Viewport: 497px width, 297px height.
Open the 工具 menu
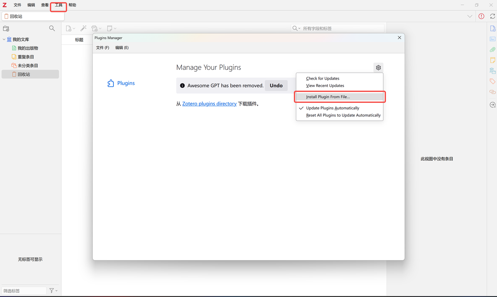pyautogui.click(x=59, y=5)
